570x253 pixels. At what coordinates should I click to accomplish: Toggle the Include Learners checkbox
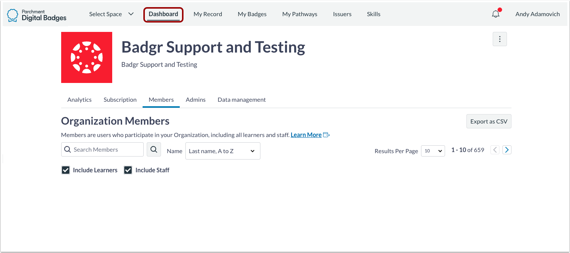pyautogui.click(x=66, y=170)
